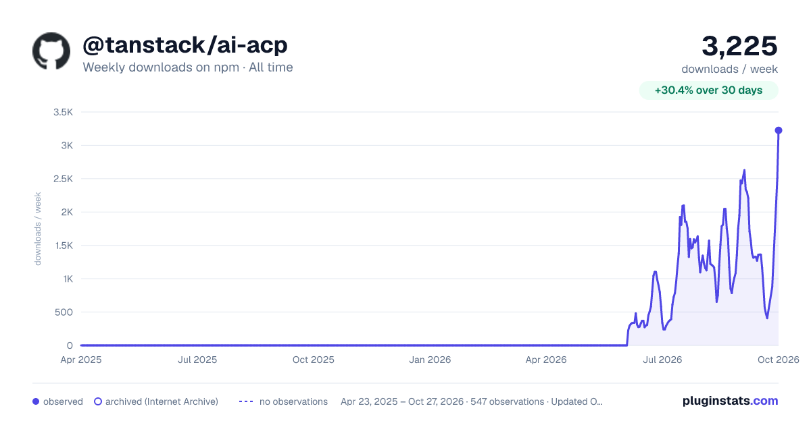Click the 'no observations' legend label
Viewport: 811px width, 425px height.
[293, 401]
